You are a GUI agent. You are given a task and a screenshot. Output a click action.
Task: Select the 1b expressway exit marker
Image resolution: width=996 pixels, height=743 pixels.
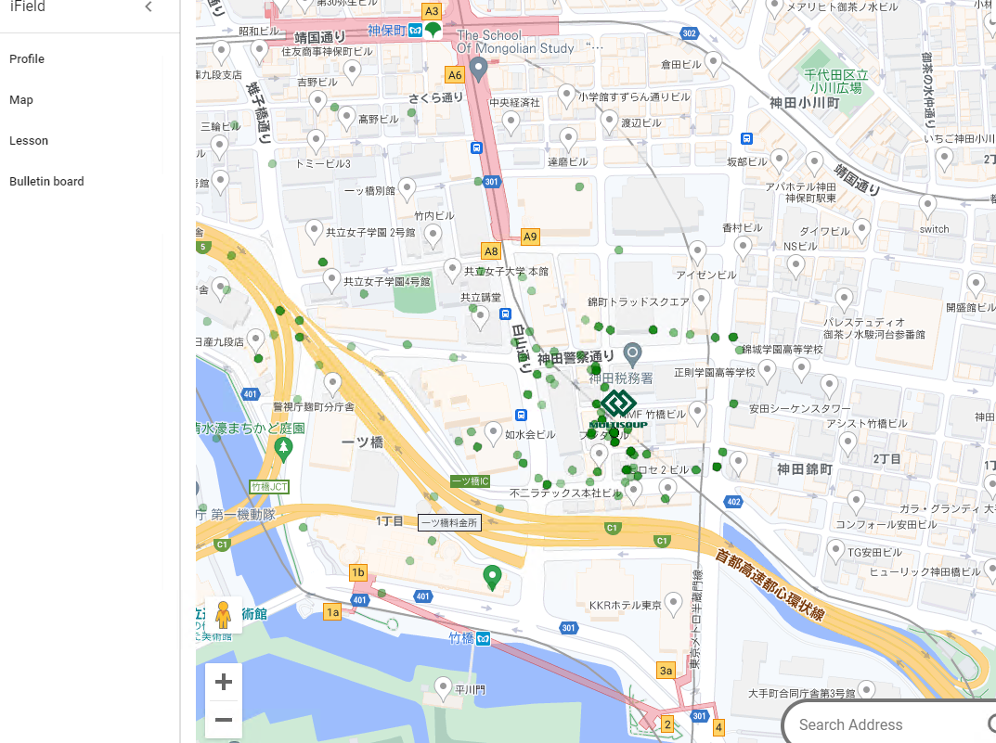tap(358, 572)
